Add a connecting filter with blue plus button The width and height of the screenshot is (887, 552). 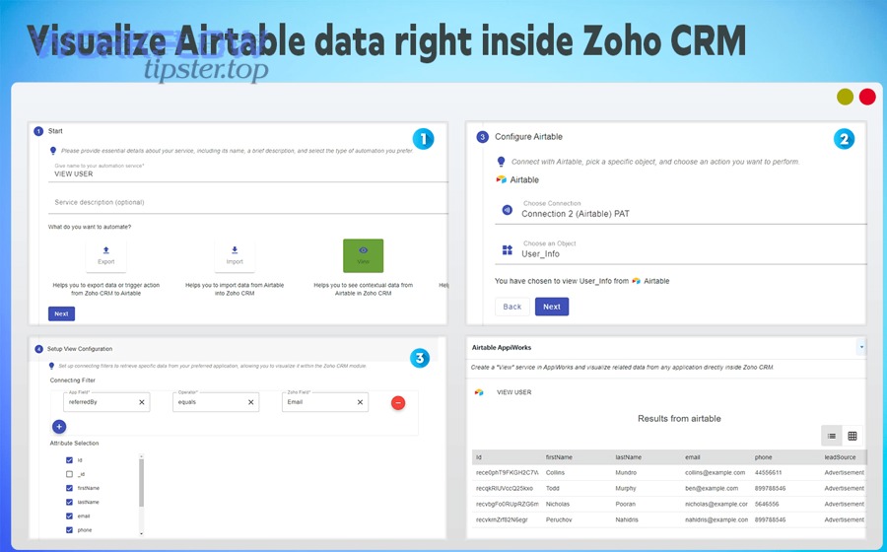coord(59,427)
